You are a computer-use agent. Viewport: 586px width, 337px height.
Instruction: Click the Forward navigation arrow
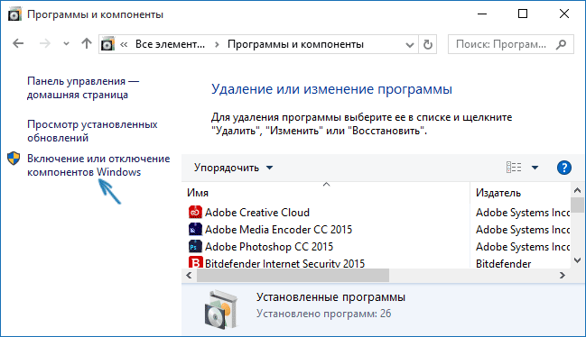pyautogui.click(x=45, y=44)
